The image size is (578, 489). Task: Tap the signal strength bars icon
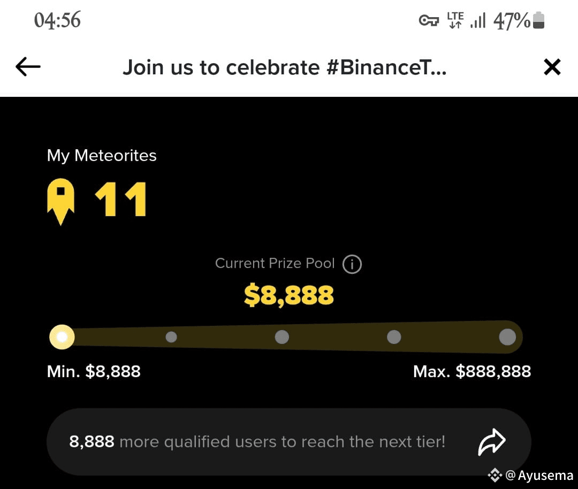coord(478,20)
